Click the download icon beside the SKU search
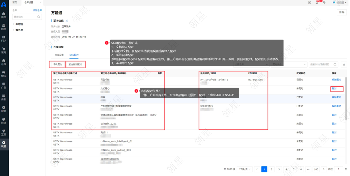Viewport: 350px width, 176px height. click(344, 64)
